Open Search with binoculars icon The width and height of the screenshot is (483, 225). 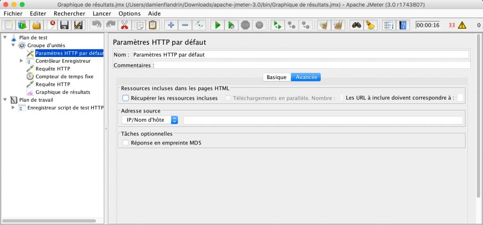pos(357,25)
